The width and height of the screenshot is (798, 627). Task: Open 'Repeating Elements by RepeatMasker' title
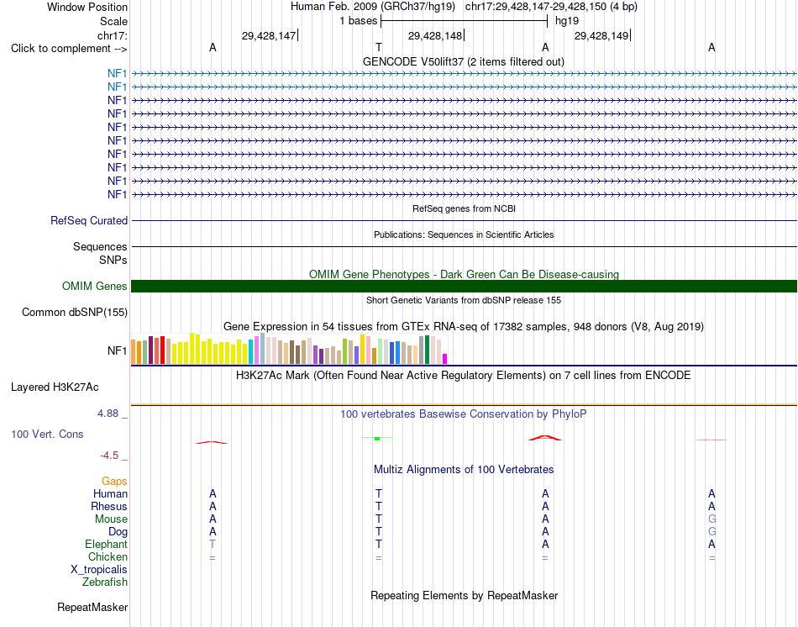point(465,595)
